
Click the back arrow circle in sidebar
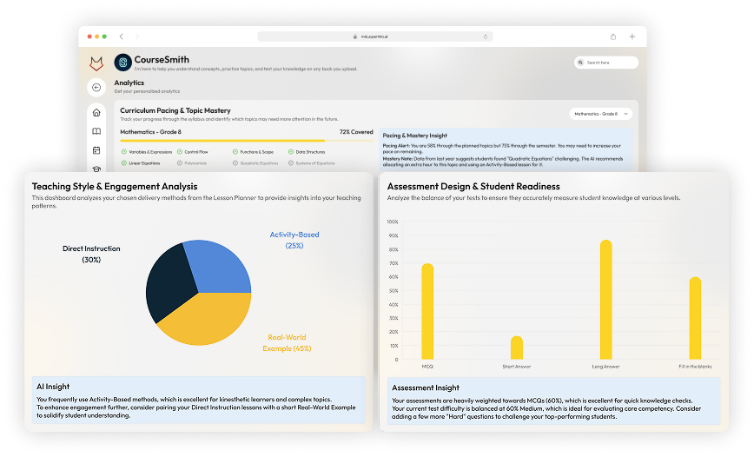[96, 87]
